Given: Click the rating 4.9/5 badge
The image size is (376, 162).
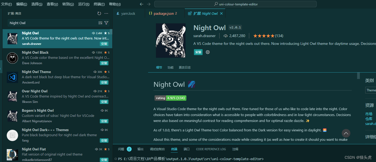Looking at the screenshot, I should click(x=170, y=98).
